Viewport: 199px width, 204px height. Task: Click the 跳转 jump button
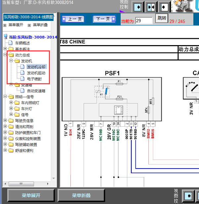click(x=162, y=18)
